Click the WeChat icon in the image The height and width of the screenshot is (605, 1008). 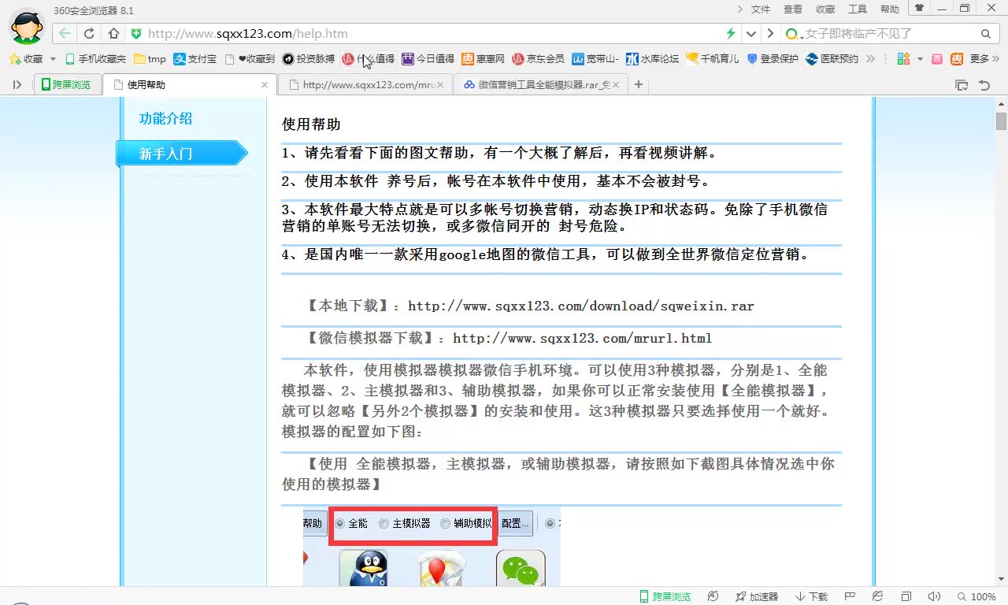(521, 569)
